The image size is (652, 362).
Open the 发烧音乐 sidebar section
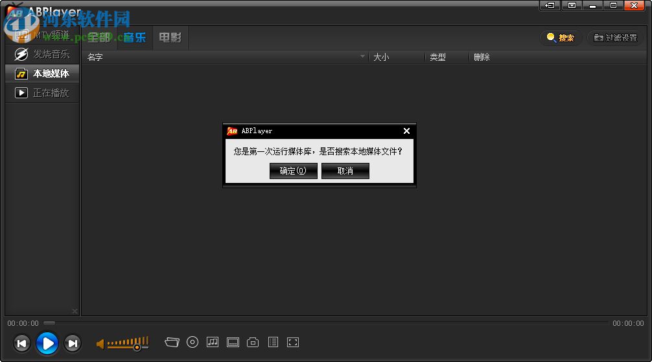42,54
